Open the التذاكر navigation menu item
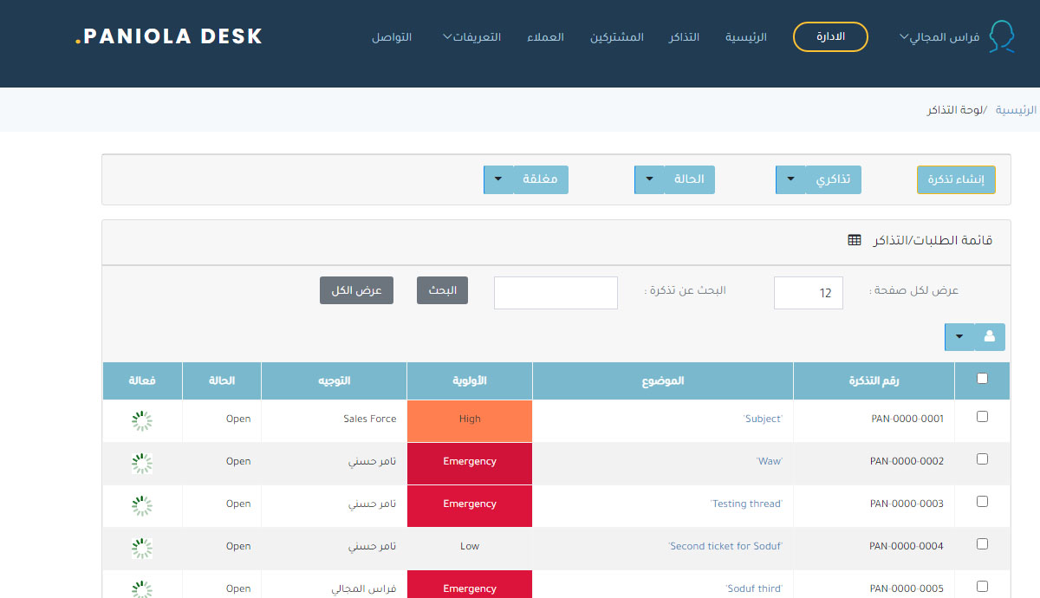The height and width of the screenshot is (598, 1040). 684,37
